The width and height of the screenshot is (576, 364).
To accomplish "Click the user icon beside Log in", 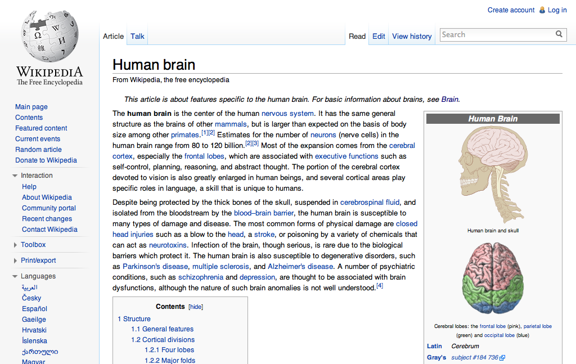I will [542, 10].
